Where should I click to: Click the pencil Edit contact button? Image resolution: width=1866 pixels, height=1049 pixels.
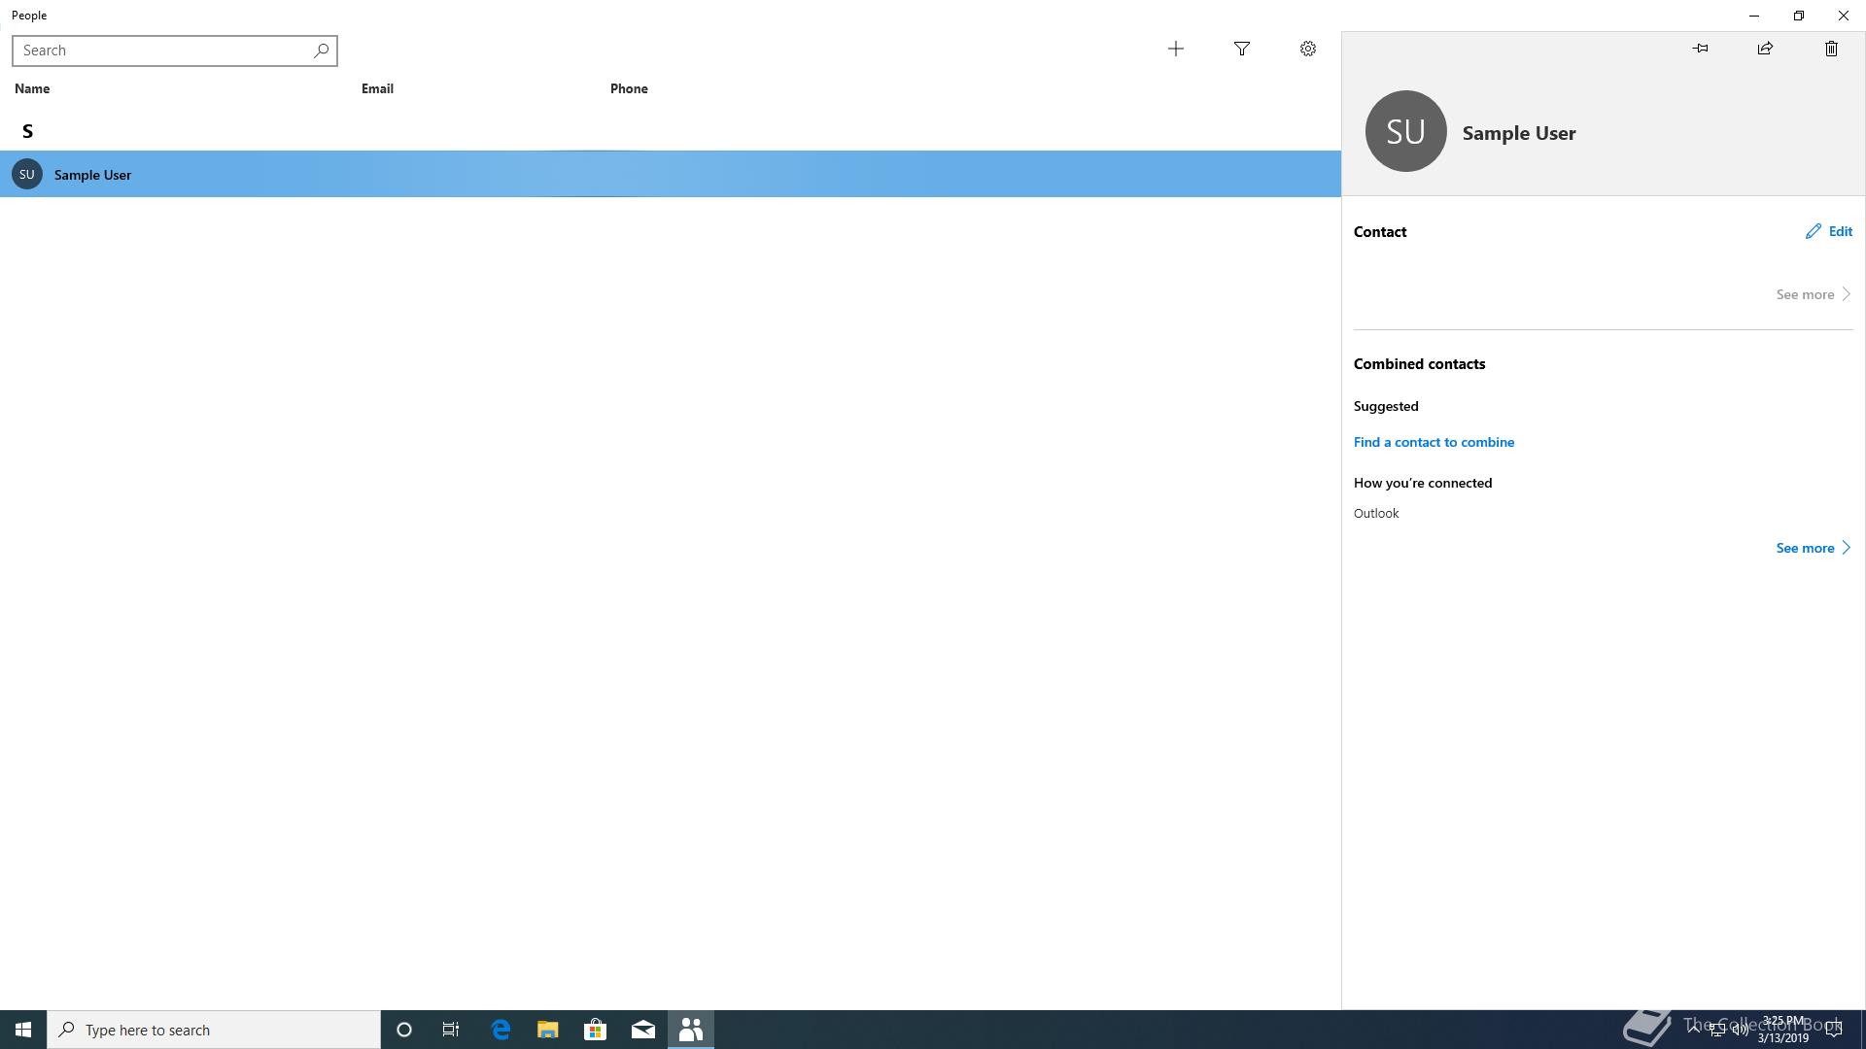pos(1829,231)
